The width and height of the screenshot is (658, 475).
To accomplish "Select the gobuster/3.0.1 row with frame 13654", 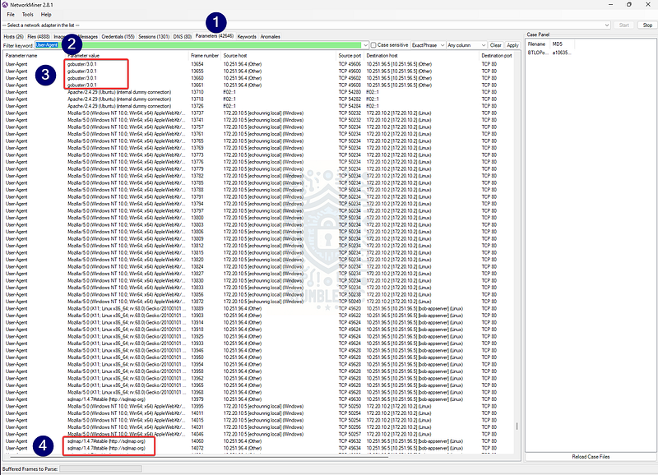I will click(x=258, y=64).
